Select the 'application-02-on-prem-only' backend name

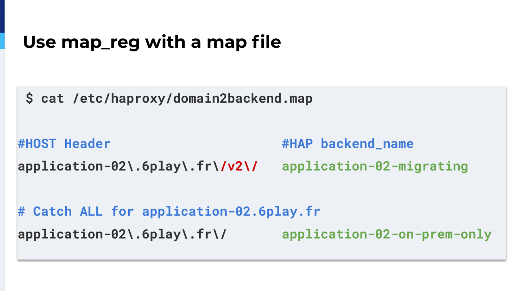click(387, 234)
